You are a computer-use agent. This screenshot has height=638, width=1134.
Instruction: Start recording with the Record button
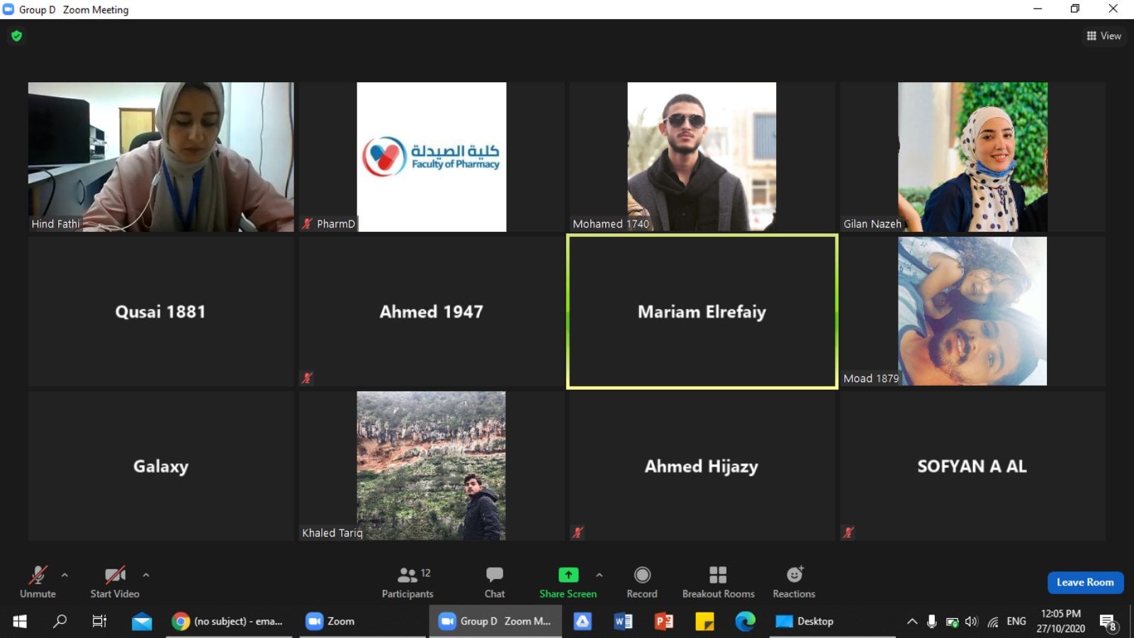641,581
